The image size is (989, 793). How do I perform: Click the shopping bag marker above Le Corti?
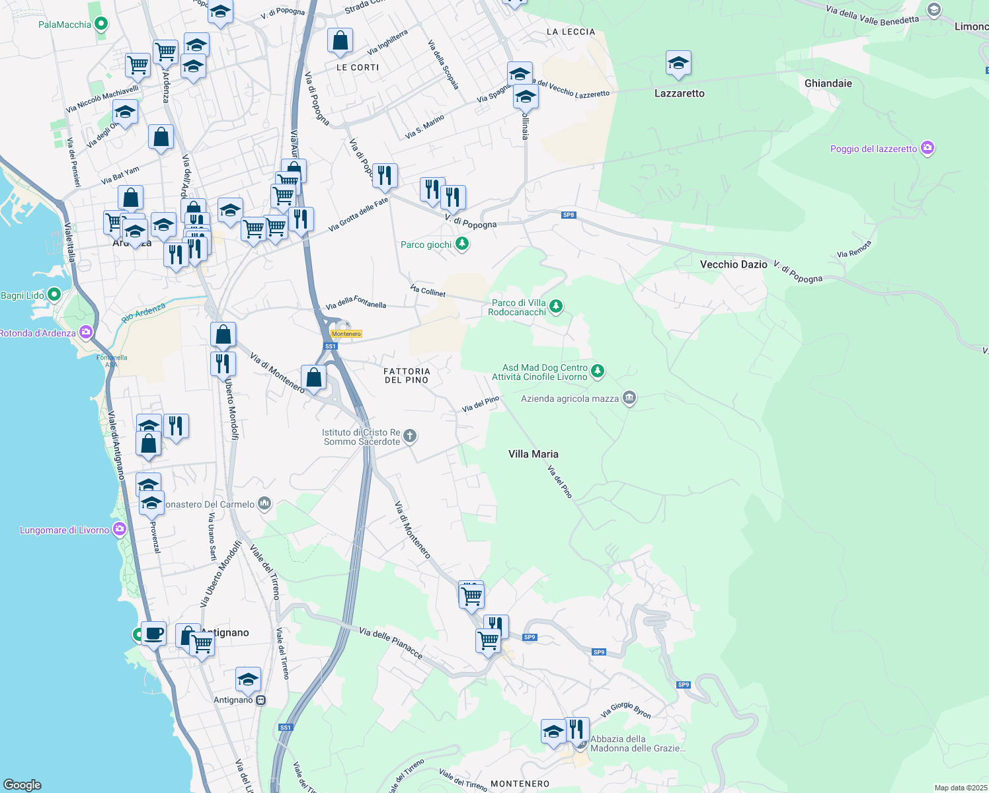[340, 41]
